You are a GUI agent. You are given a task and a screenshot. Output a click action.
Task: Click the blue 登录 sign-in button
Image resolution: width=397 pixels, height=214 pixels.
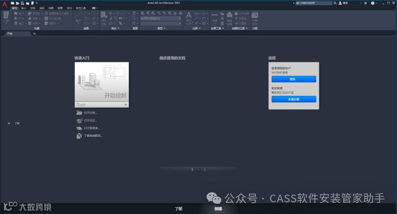point(294,79)
